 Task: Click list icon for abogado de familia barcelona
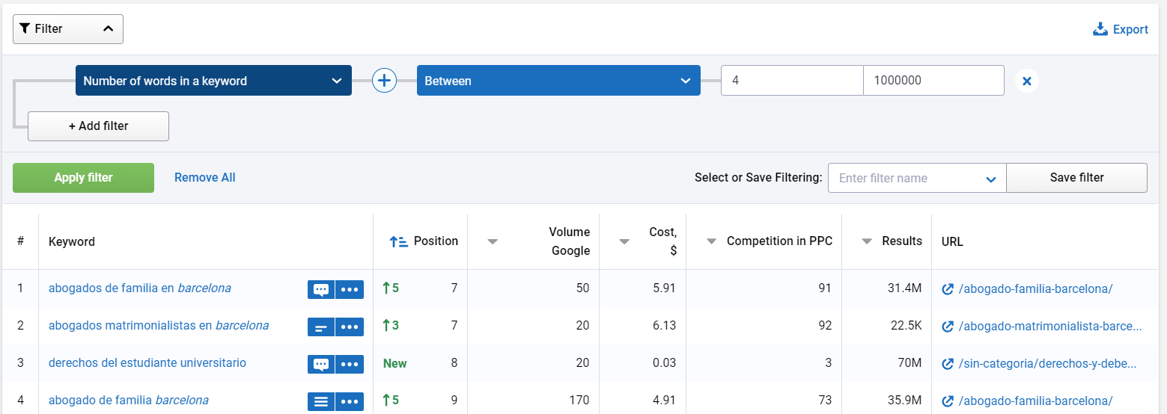(320, 401)
